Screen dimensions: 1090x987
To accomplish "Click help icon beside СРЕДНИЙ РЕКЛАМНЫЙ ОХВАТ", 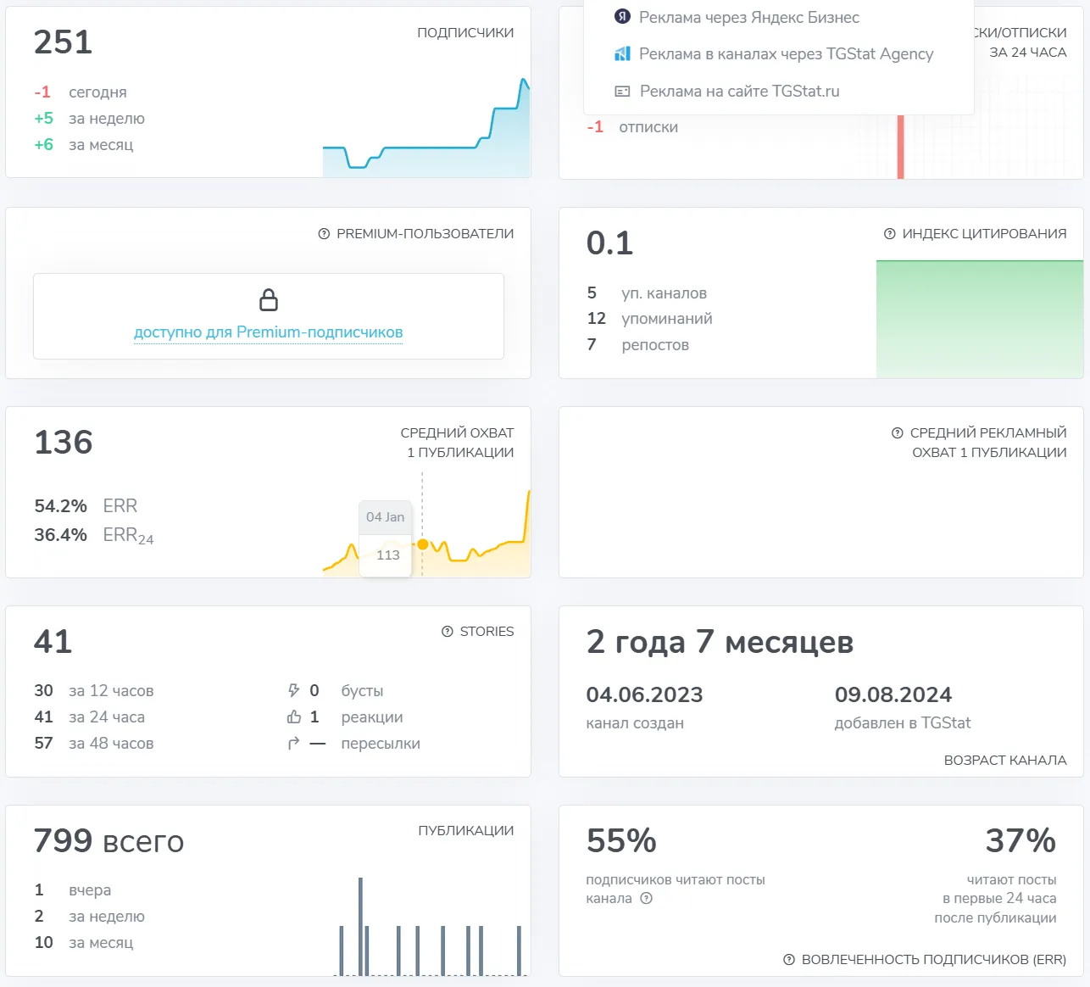I will (898, 433).
